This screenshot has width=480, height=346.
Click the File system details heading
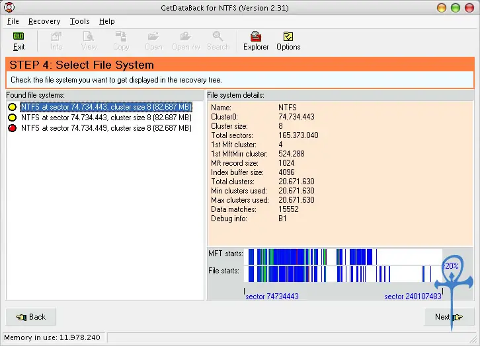[x=236, y=95]
